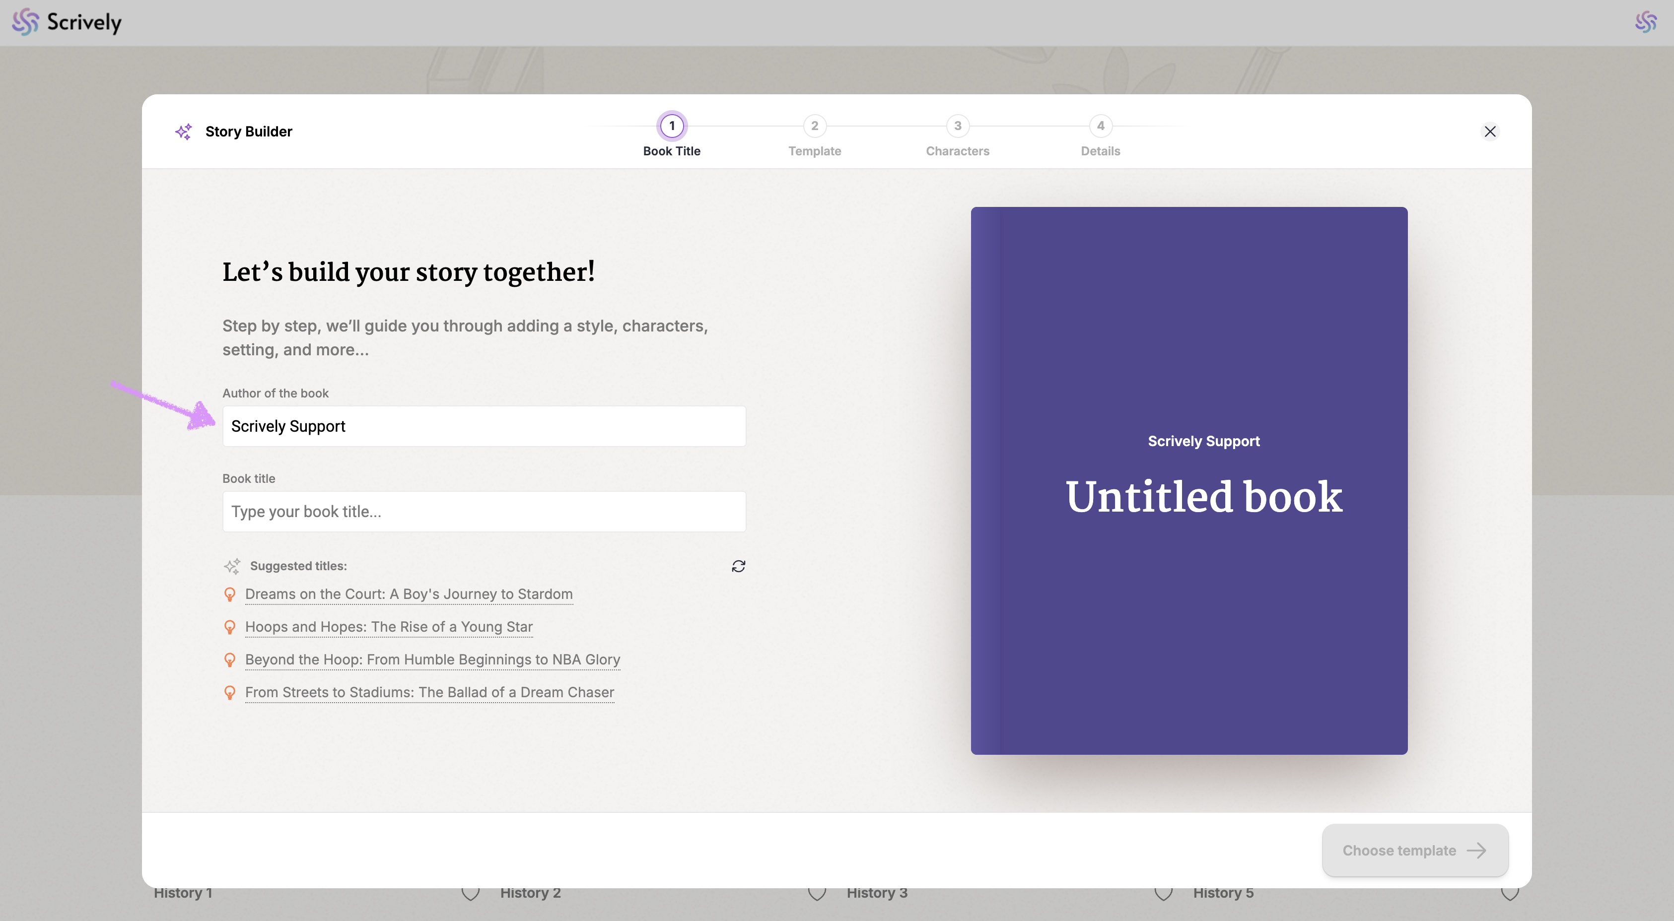Click sparkle icon next to Suggested titles
The width and height of the screenshot is (1674, 921).
click(x=232, y=566)
